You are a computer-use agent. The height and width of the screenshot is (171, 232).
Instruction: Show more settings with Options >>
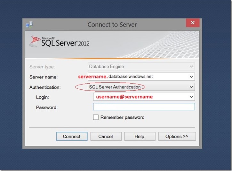[x=177, y=137]
